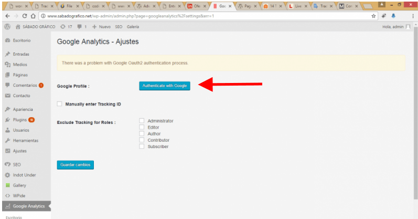Click the browser back arrow
418x219 pixels.
(8, 16)
